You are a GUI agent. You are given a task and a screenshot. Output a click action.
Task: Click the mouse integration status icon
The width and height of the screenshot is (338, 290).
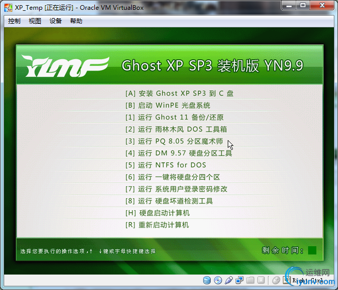pos(276,280)
